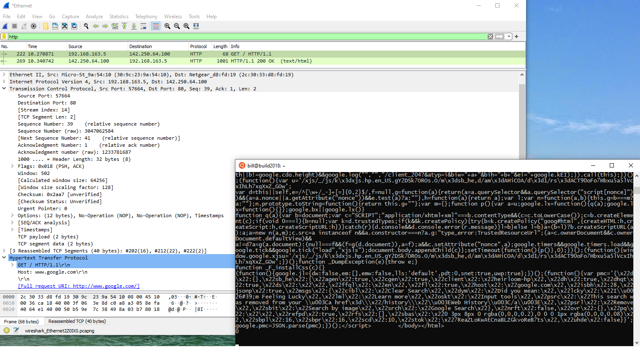The image size is (640, 354).
Task: Go forward in packet history
Action: click(x=105, y=26)
